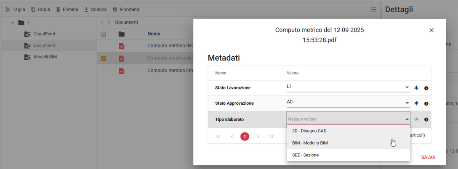Click the folder icon in the list header
This screenshot has height=169, width=458.
pyautogui.click(x=122, y=34)
